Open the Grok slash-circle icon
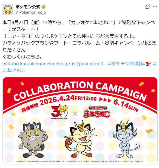Screen dimensions: 159x168 pyautogui.click(x=147, y=7)
